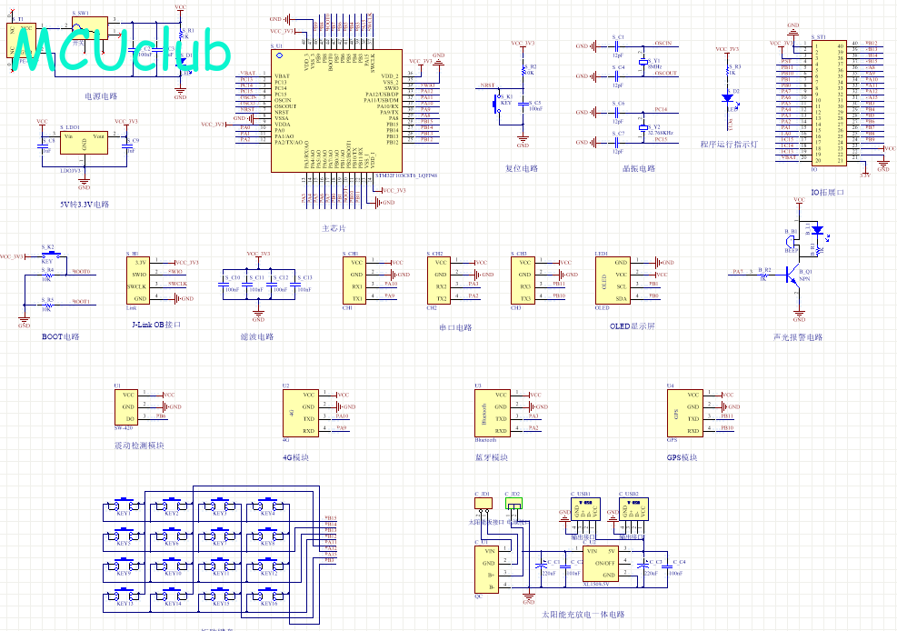
Task: Select the S_C10 100nF filter capacitor
Action: pos(223,283)
